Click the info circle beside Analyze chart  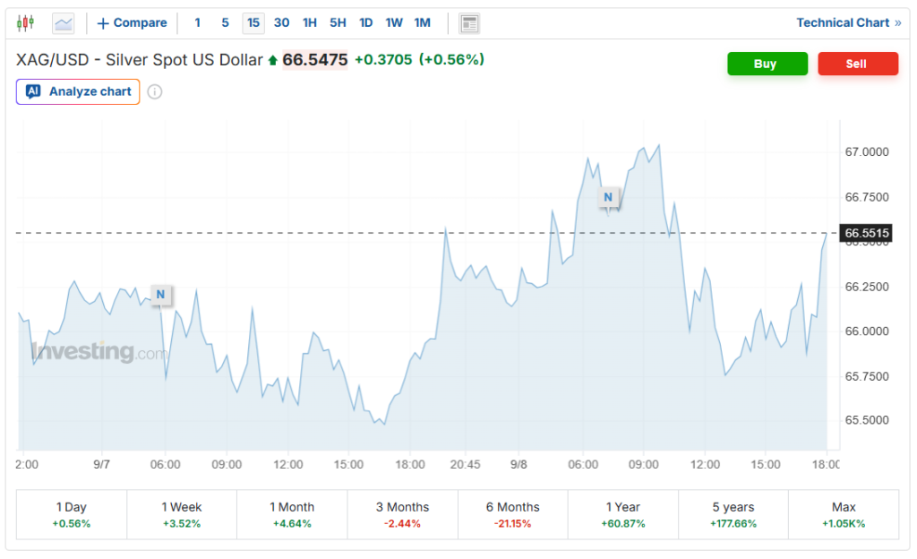click(x=154, y=91)
